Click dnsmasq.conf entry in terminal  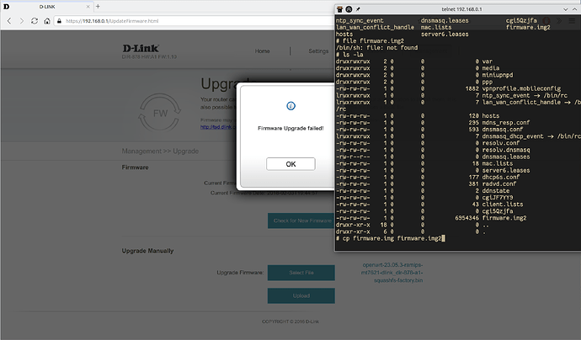(x=503, y=130)
